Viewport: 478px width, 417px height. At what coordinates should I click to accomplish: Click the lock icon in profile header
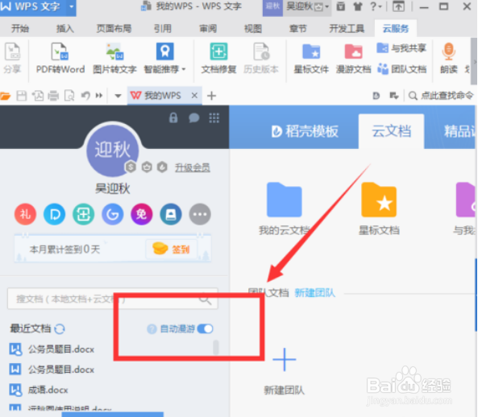pyautogui.click(x=173, y=118)
